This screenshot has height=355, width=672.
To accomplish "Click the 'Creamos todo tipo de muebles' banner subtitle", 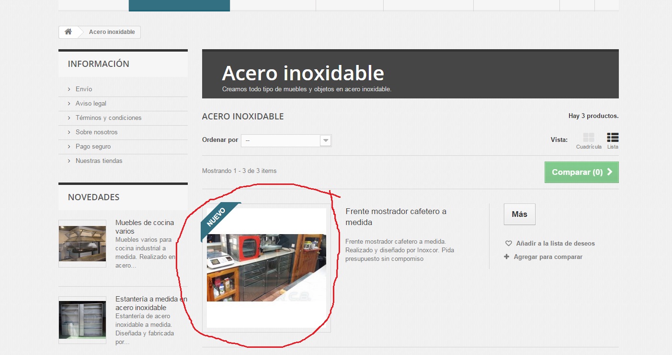I will [x=307, y=89].
